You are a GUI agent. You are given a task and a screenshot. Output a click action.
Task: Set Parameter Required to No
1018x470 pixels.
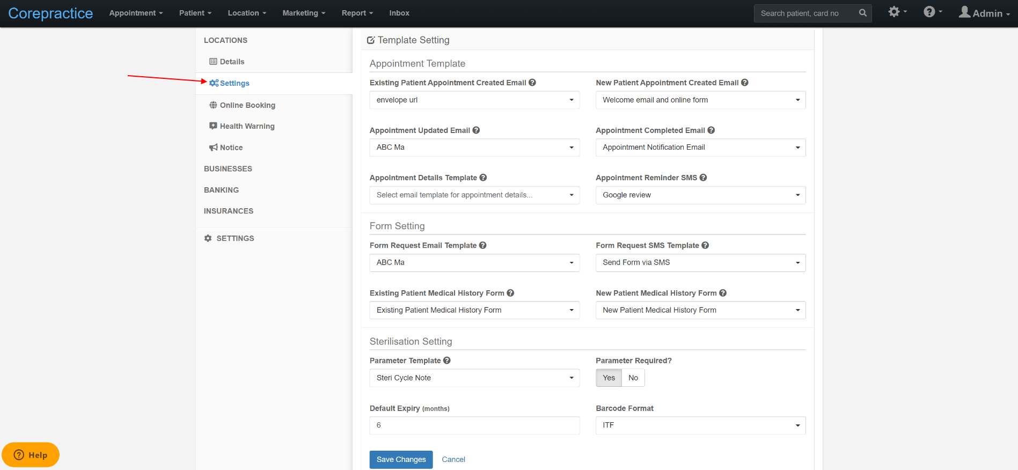click(633, 378)
